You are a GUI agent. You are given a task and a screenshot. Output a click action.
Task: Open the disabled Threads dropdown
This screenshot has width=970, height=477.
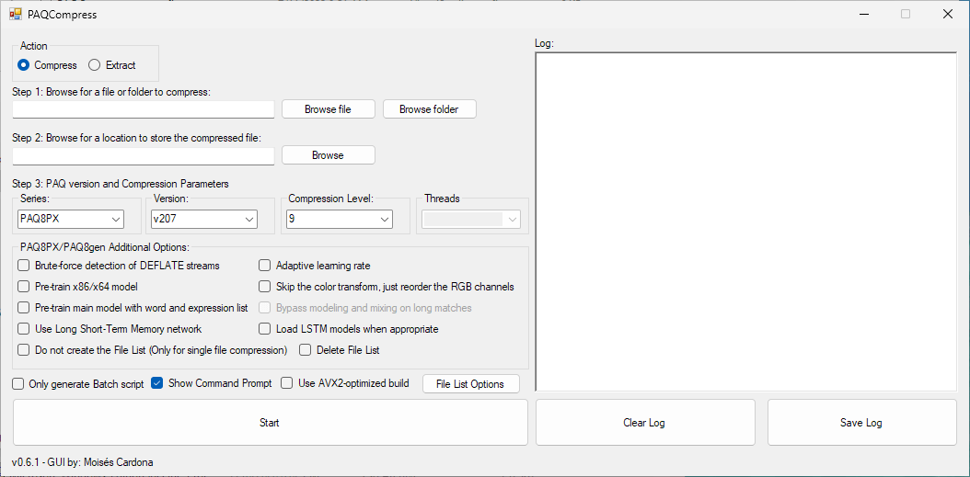pyautogui.click(x=471, y=220)
